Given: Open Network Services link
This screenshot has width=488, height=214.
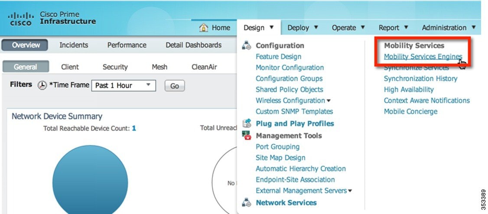Looking at the screenshot, I should [286, 202].
